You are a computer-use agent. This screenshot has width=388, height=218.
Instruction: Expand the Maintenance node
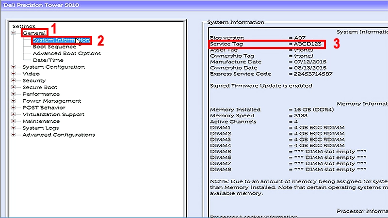click(x=14, y=121)
